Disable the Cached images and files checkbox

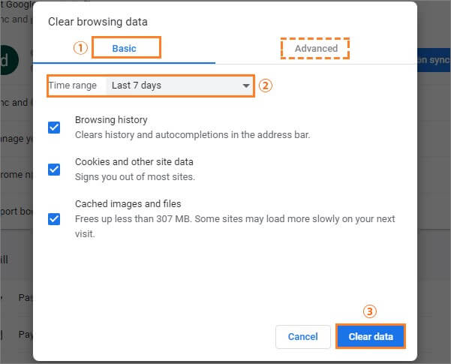point(54,219)
